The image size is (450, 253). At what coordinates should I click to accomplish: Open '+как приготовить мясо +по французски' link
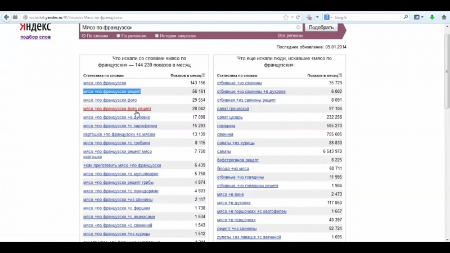[x=122, y=165]
